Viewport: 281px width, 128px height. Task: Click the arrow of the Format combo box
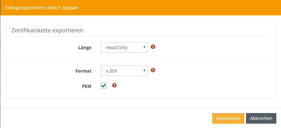(x=144, y=71)
